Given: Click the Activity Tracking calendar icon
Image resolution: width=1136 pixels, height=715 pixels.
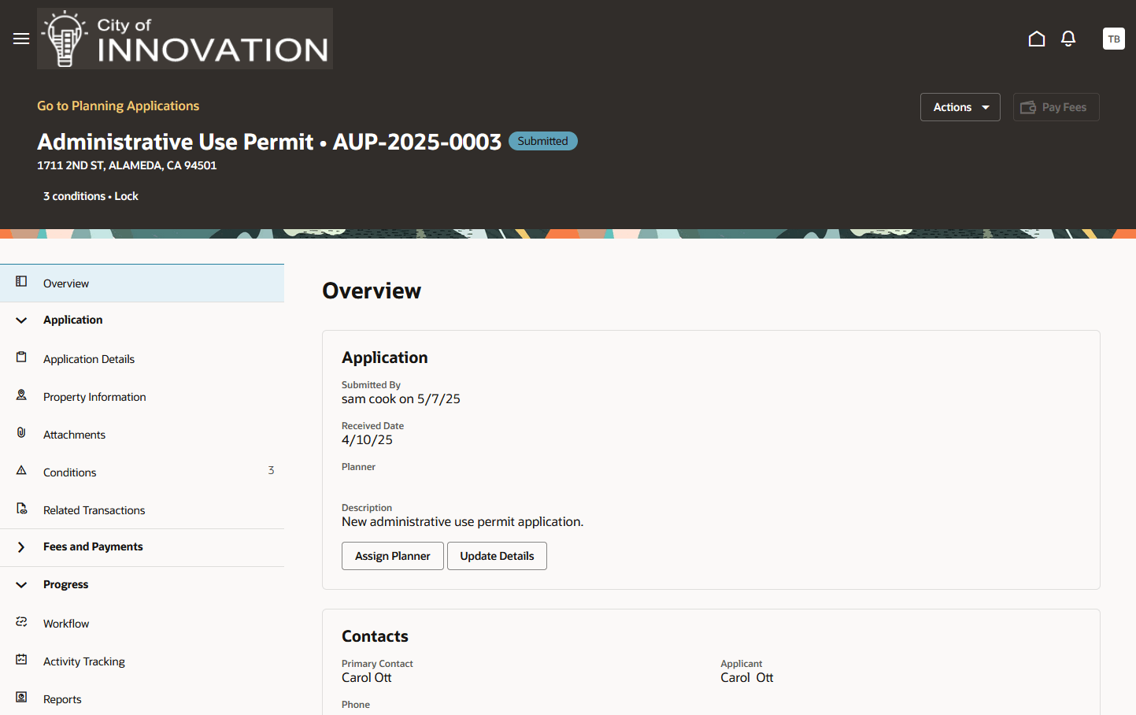Looking at the screenshot, I should [22, 659].
